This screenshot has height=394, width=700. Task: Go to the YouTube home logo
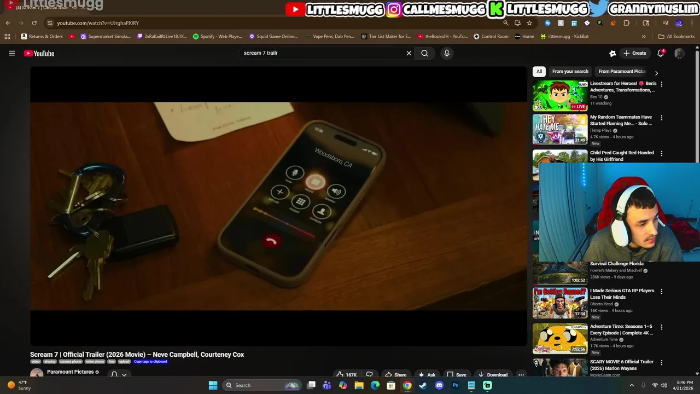(39, 53)
